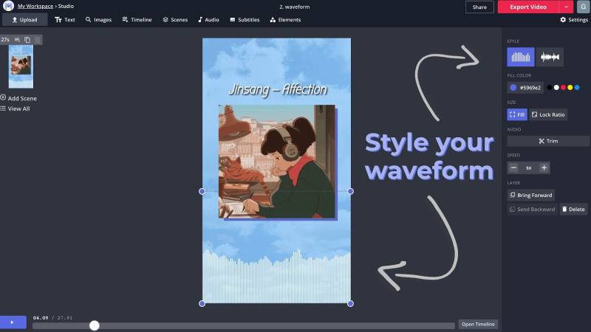Click Add Scene
The height and width of the screenshot is (332, 591).
(18, 98)
